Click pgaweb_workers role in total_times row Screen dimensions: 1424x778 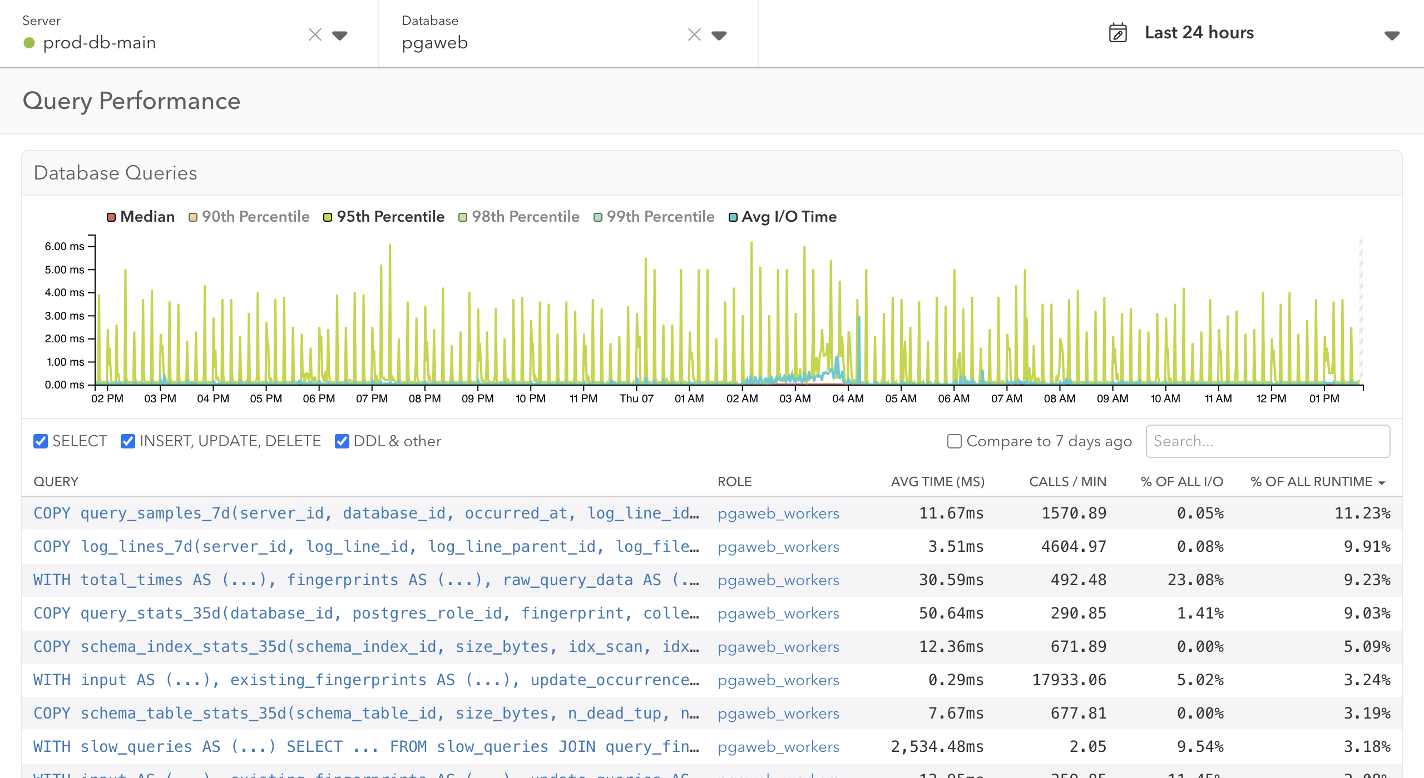tap(778, 580)
